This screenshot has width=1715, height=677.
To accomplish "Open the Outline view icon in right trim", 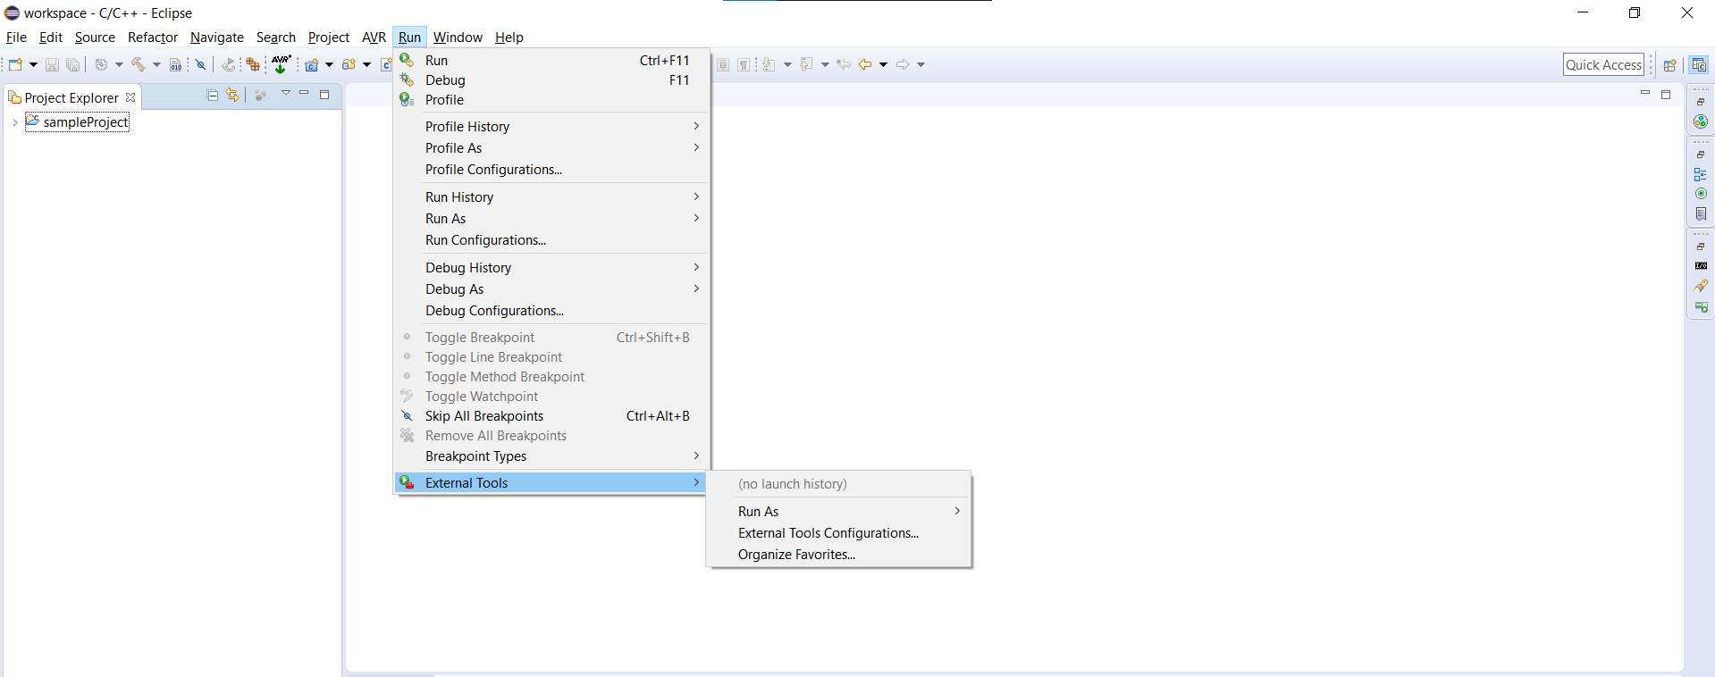I will (1701, 174).
